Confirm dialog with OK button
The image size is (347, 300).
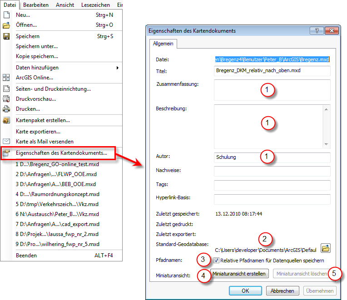[x=245, y=290]
